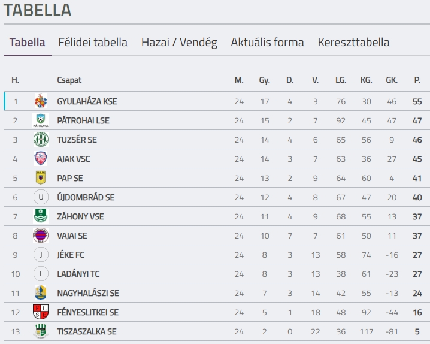Open the JÉKE FC team link
Screen dimensions: 430x344
(71, 255)
